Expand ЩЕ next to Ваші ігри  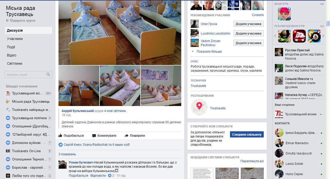(x=322, y=4)
